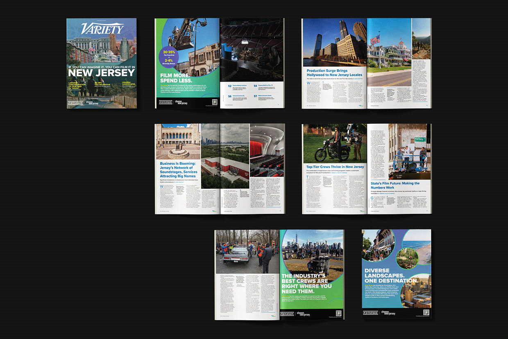Click the vintage car film crew photo

(247, 252)
